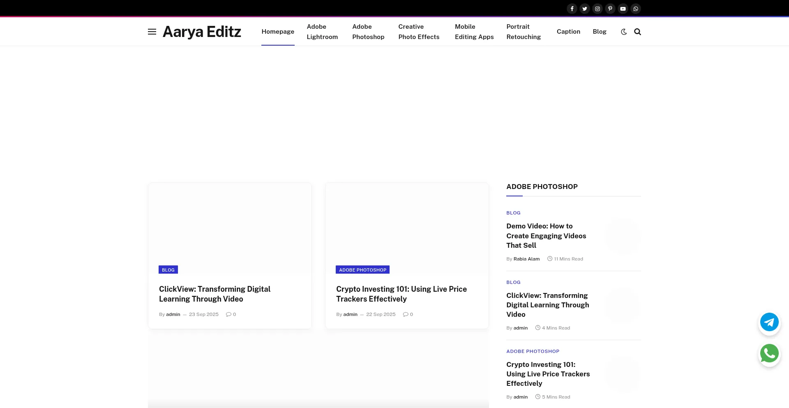
Task: Open the Blog menu item in the navbar
Action: point(600,32)
